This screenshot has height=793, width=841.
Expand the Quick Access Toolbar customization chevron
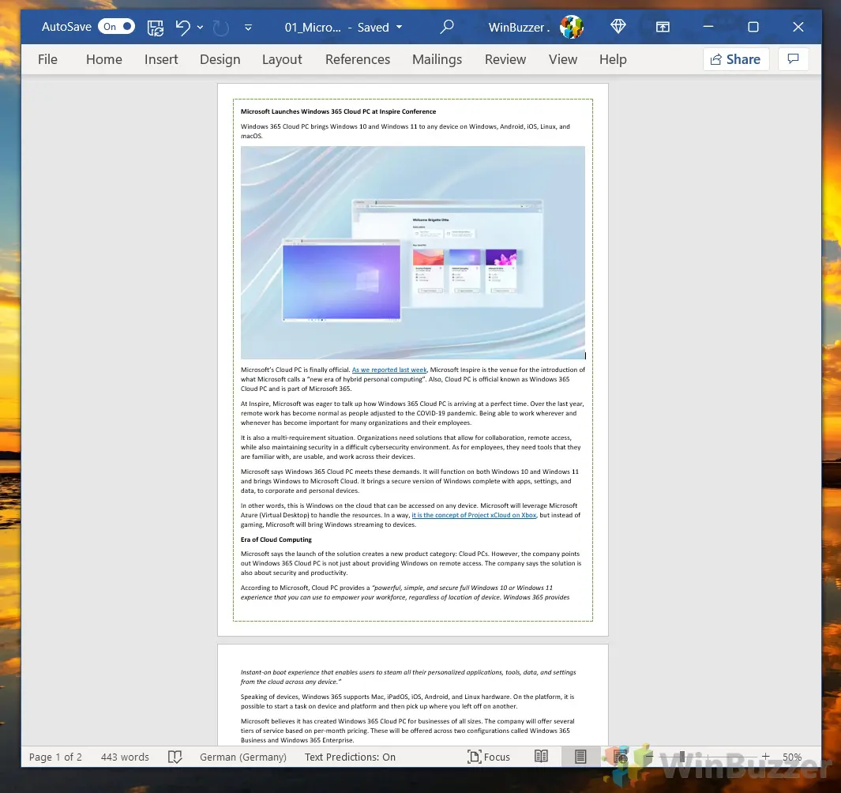[x=248, y=27]
